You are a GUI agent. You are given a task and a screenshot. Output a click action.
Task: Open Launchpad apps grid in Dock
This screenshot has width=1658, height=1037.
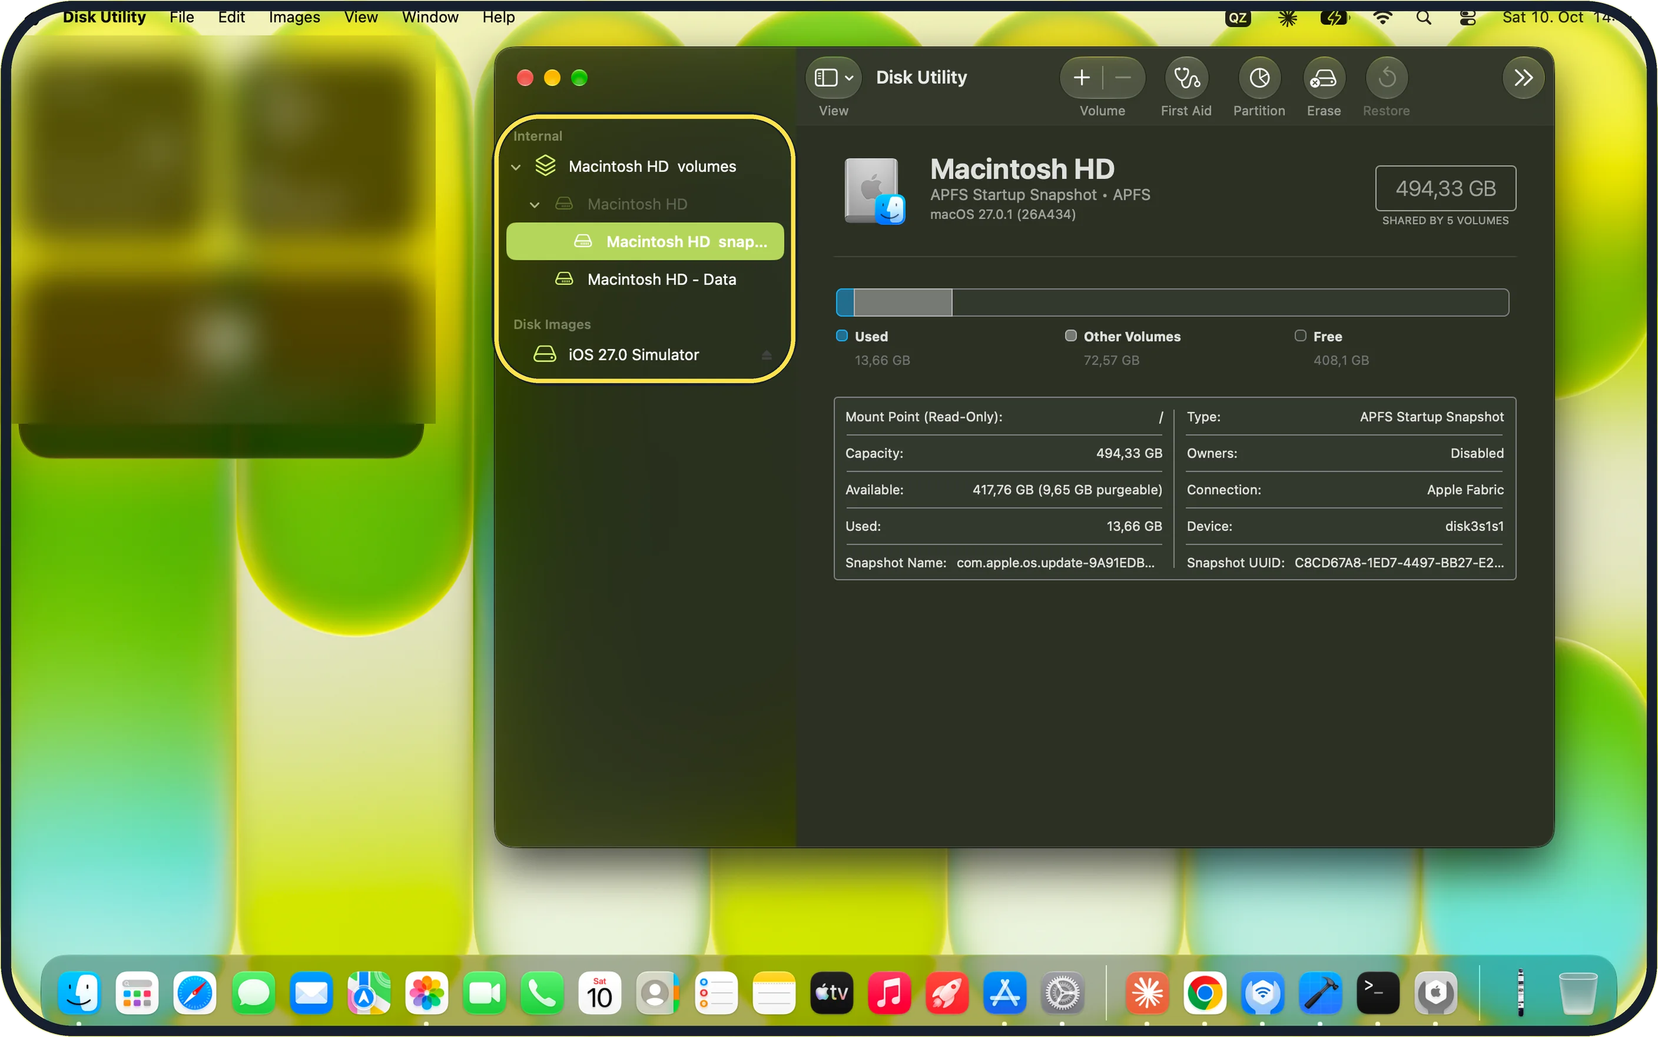(137, 992)
